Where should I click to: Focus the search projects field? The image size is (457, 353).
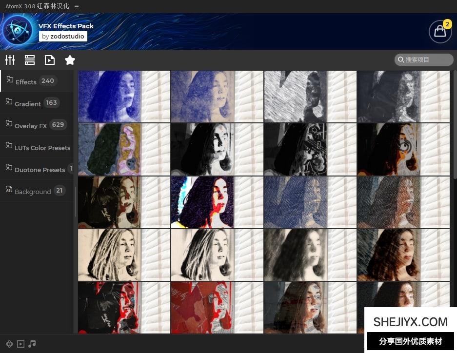point(424,59)
